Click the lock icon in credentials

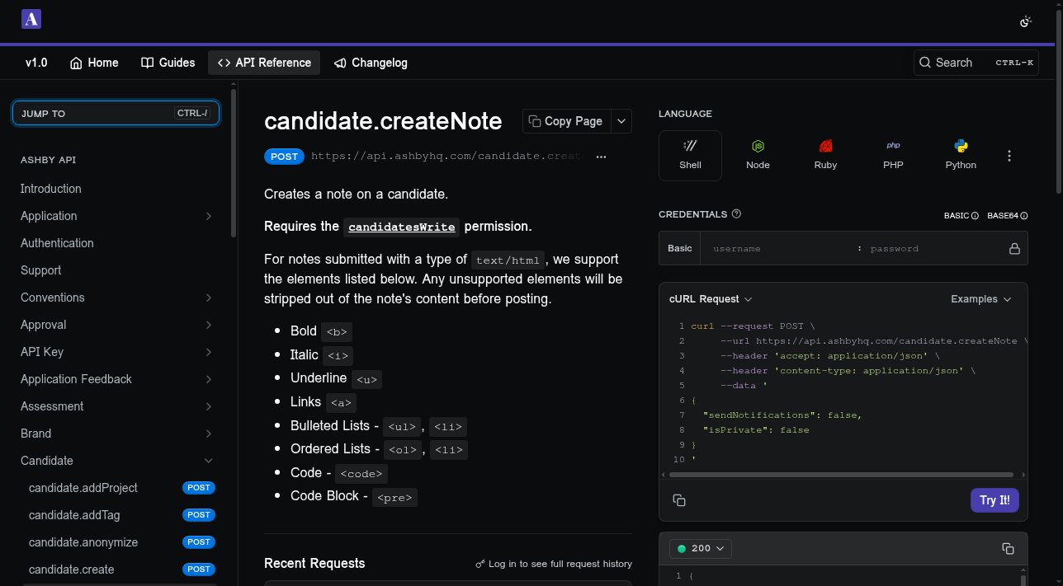1014,248
